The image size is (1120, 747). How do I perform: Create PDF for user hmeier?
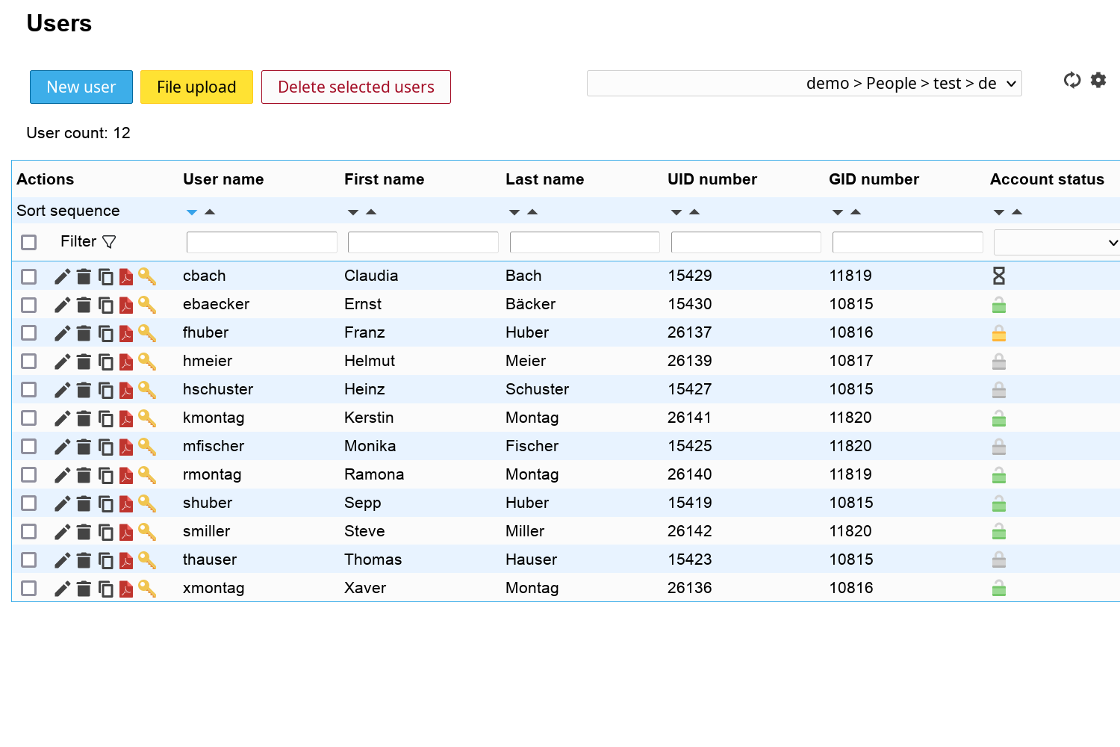coord(126,362)
